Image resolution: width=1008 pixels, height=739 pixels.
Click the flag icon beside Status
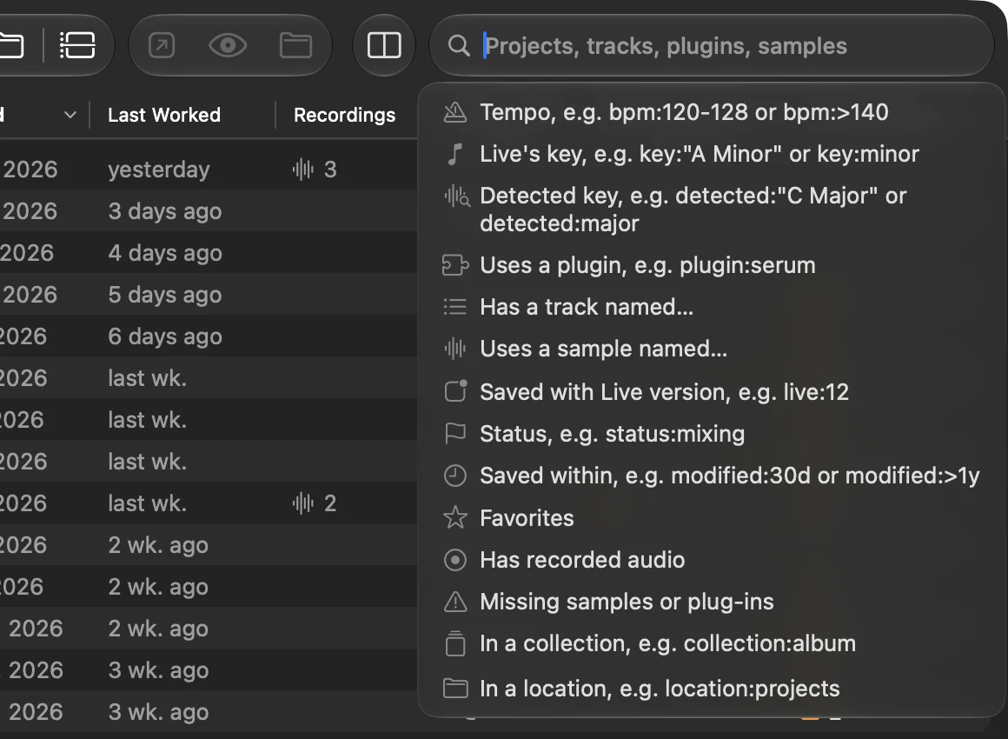pos(455,434)
